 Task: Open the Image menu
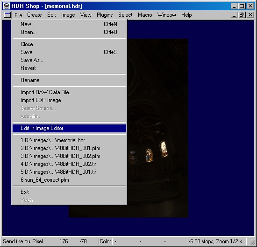(x=68, y=15)
